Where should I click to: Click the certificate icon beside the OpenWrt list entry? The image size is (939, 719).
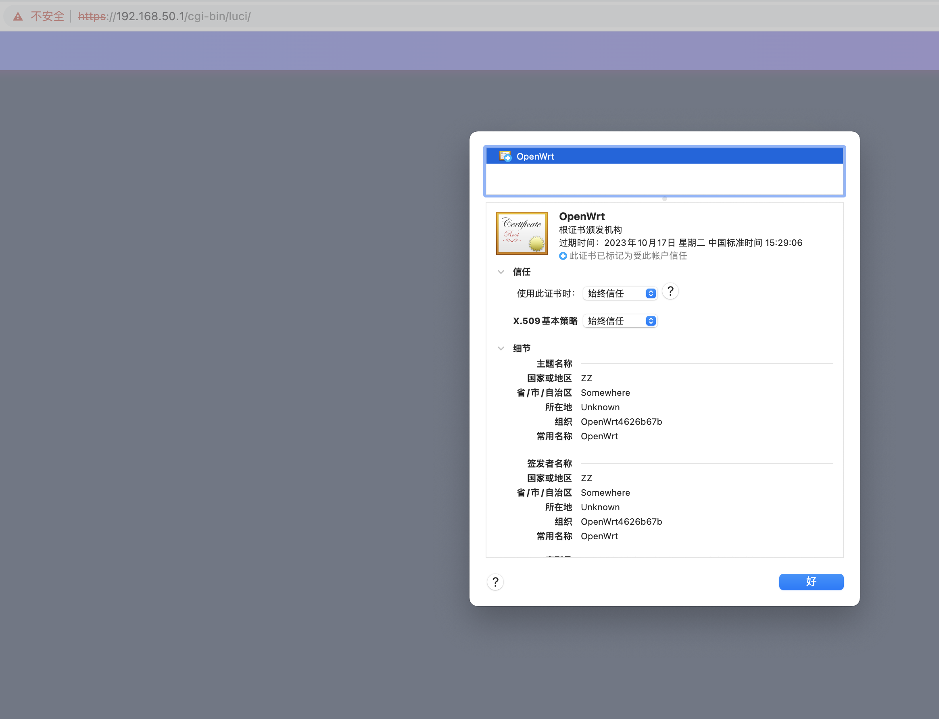pyautogui.click(x=505, y=156)
